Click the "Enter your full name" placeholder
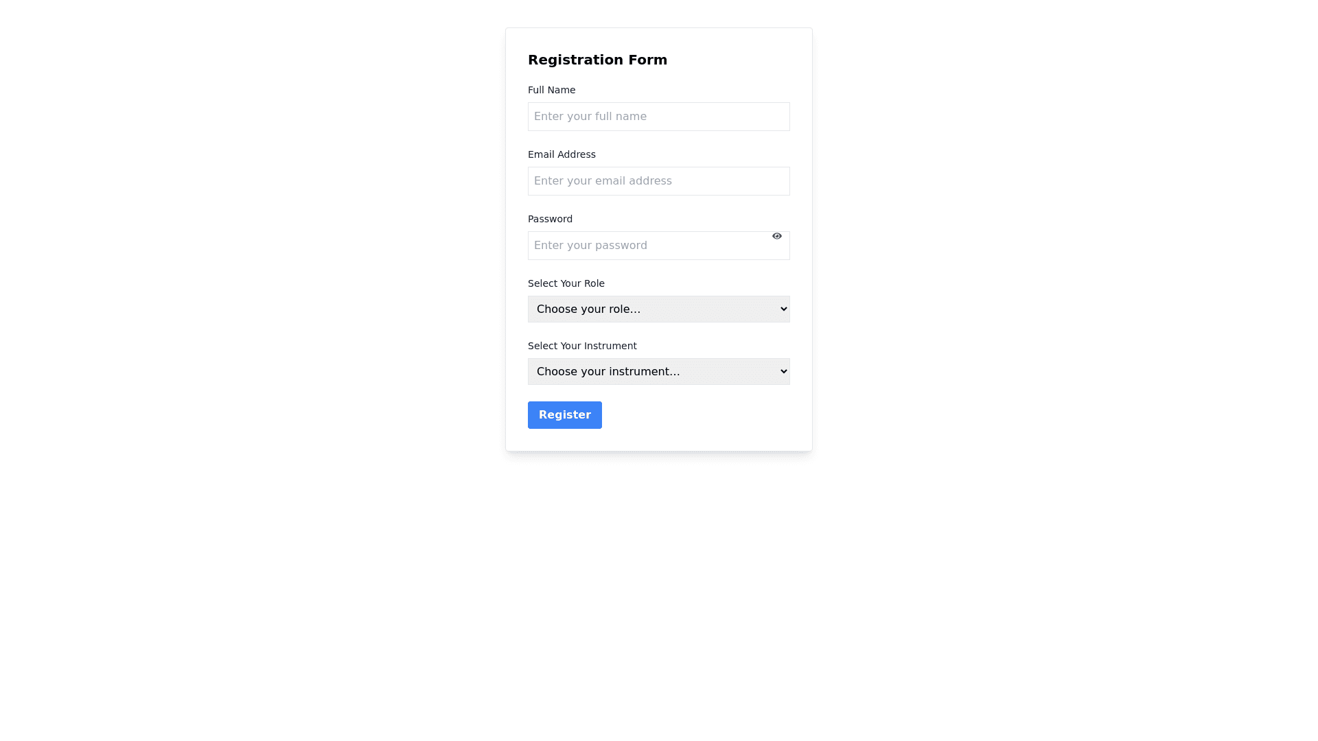The image size is (1318, 741). click(x=590, y=117)
